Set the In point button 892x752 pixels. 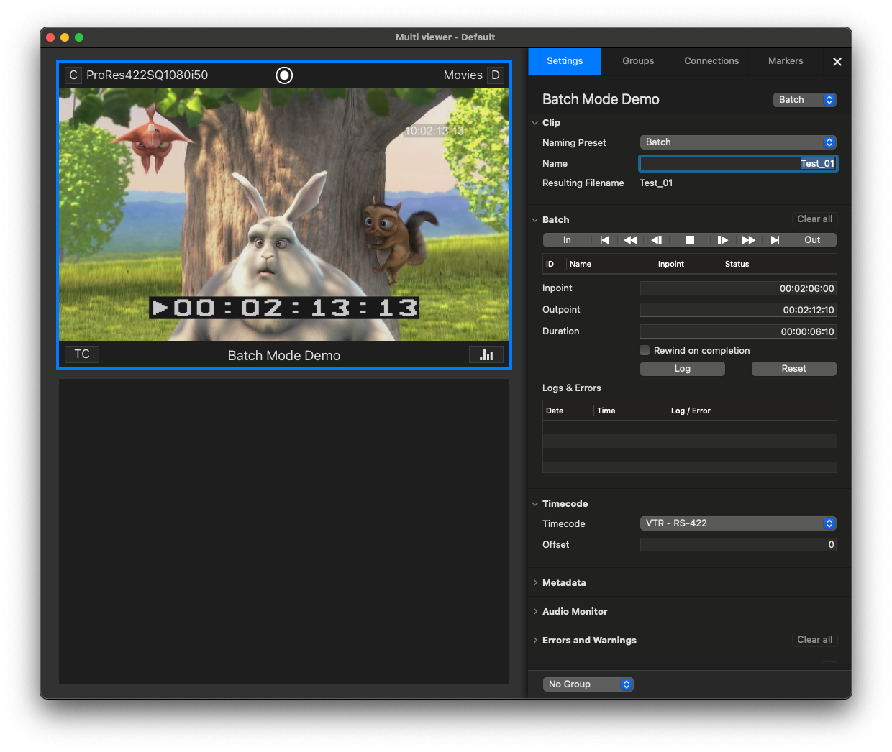tap(567, 240)
